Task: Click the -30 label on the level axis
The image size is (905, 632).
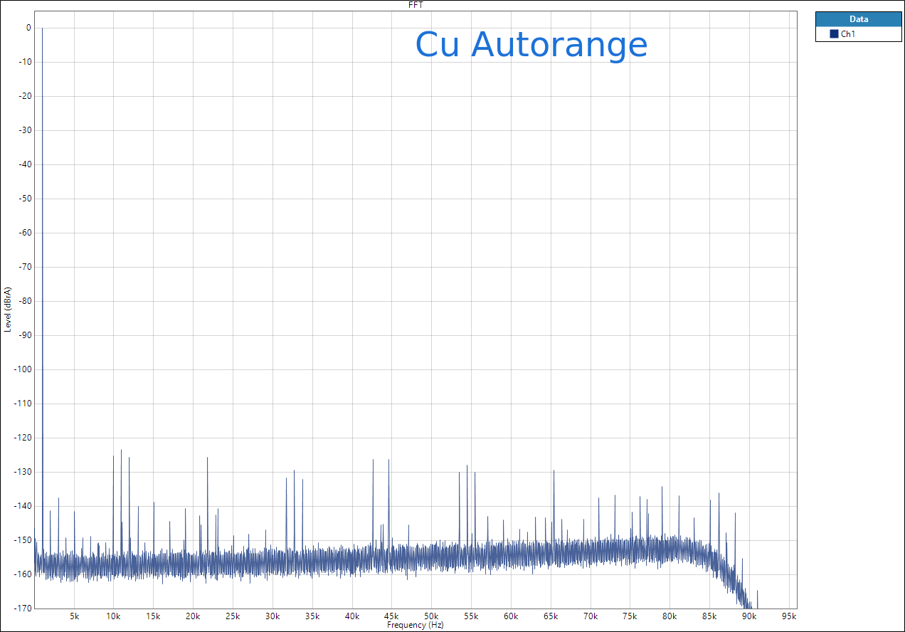Action: (x=24, y=130)
